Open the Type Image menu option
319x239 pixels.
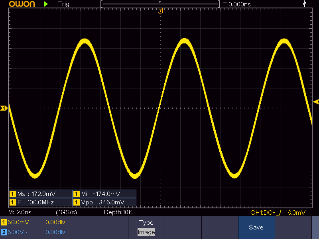[146, 227]
